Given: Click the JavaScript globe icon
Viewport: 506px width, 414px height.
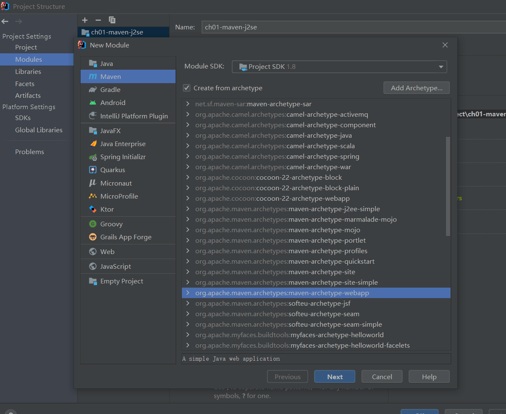Looking at the screenshot, I should [93, 266].
